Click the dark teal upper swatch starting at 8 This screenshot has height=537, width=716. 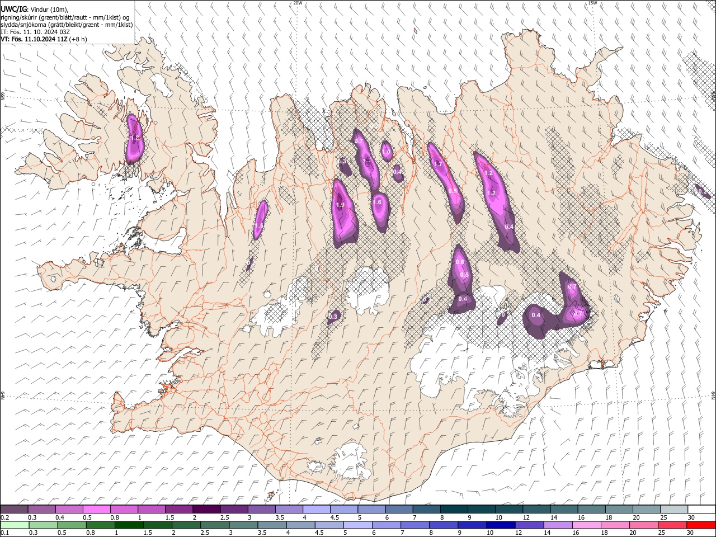[454, 509]
